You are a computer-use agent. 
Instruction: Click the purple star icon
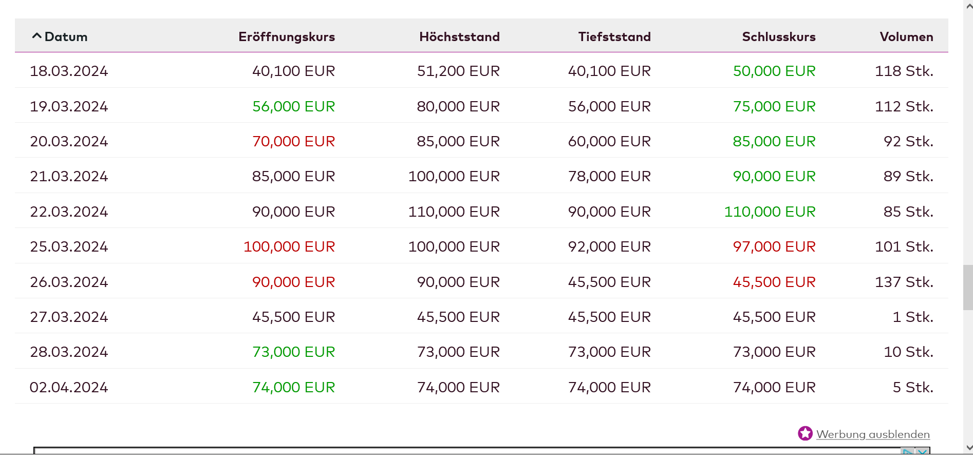coord(805,433)
